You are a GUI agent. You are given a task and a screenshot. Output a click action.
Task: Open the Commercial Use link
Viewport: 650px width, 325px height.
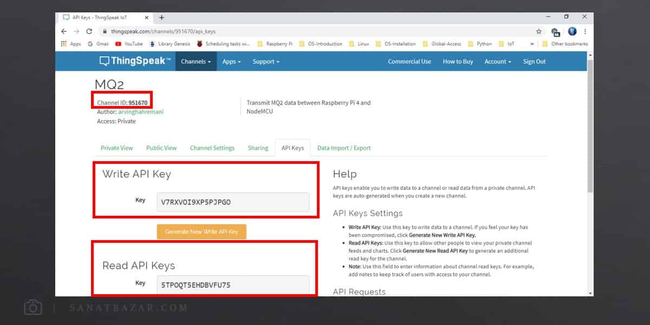click(409, 61)
